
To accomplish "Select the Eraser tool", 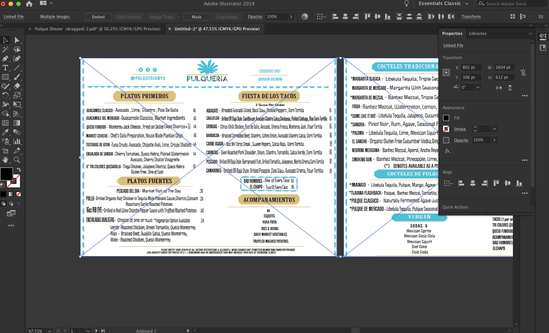I will 17,86.
